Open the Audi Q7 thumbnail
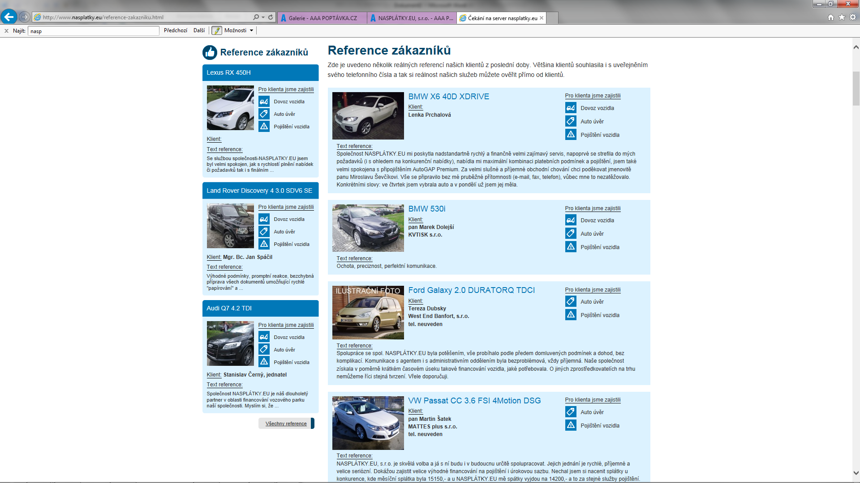 pyautogui.click(x=230, y=343)
